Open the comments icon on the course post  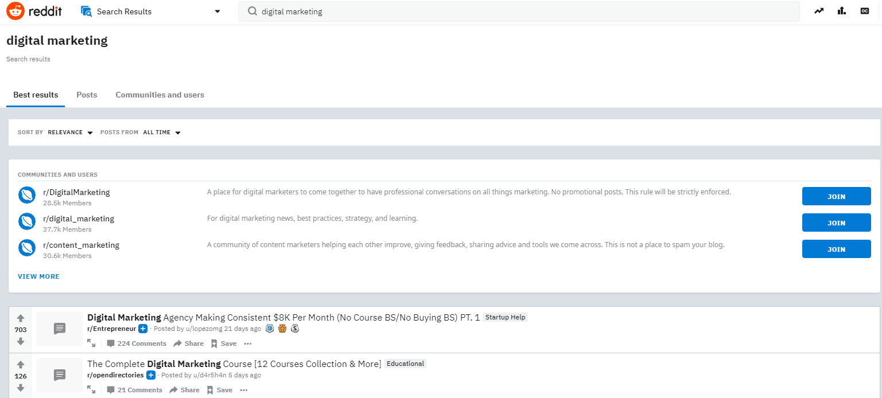click(110, 389)
